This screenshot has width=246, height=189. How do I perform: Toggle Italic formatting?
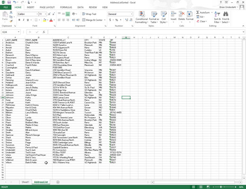24,20
